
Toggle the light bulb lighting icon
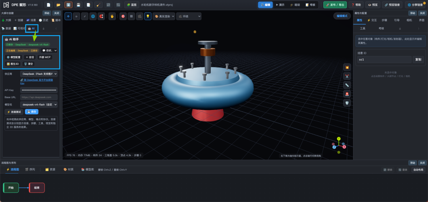148,16
